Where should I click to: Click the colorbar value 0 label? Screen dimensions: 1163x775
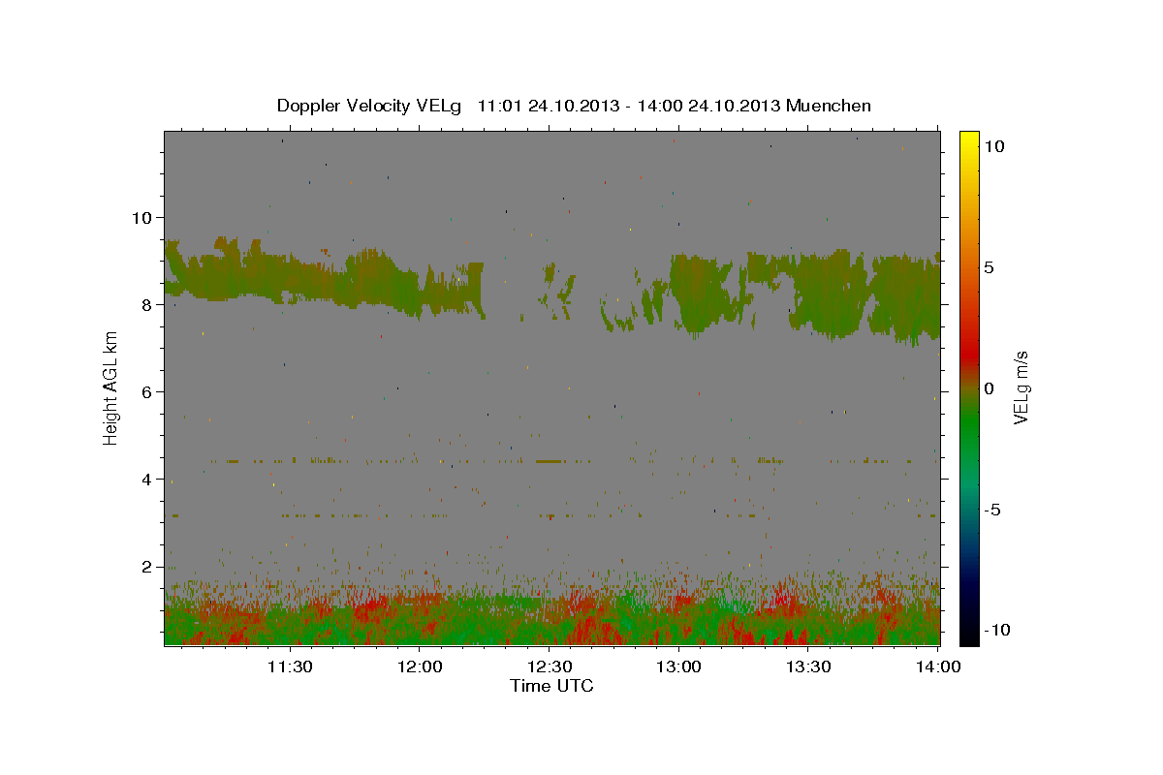click(990, 388)
